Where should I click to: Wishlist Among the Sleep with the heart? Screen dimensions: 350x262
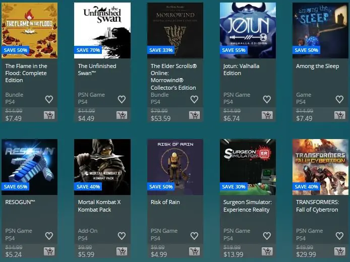pos(339,99)
